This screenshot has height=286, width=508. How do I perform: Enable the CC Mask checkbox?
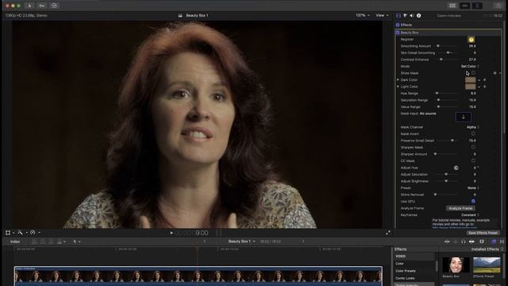pyautogui.click(x=473, y=160)
